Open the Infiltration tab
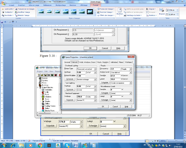Image resolution: width=186 pixels, height=148 pixels. 114,62
